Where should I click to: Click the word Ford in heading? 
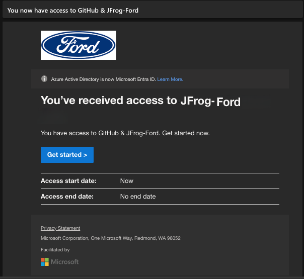pos(229,102)
